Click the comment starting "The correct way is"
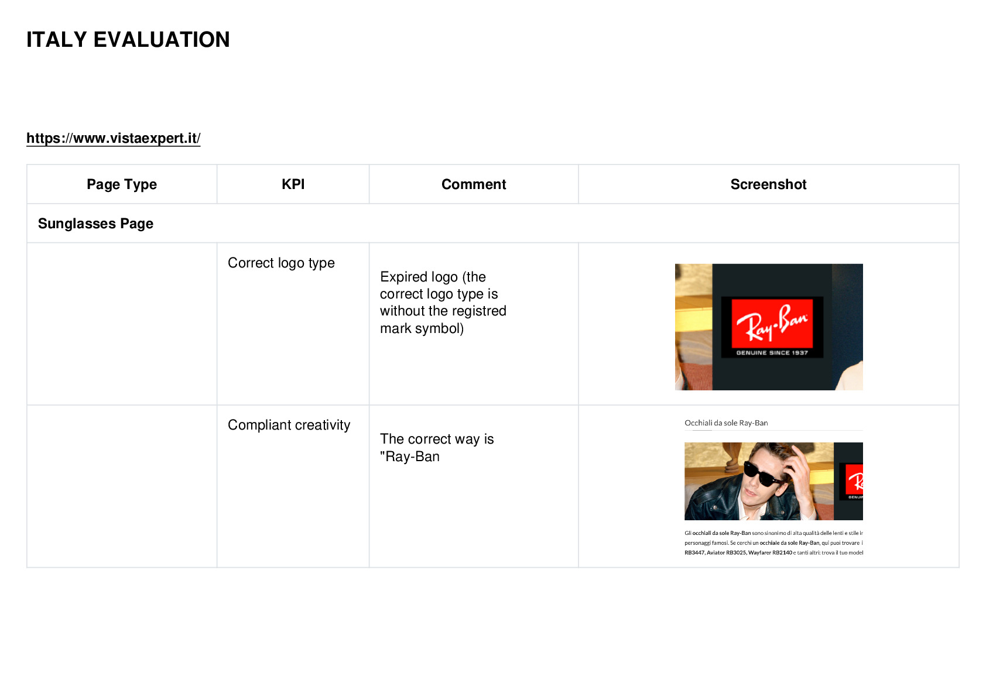This screenshot has width=986, height=697. (437, 448)
